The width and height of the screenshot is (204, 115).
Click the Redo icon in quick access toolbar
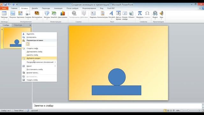pyautogui.click(x=13, y=4)
